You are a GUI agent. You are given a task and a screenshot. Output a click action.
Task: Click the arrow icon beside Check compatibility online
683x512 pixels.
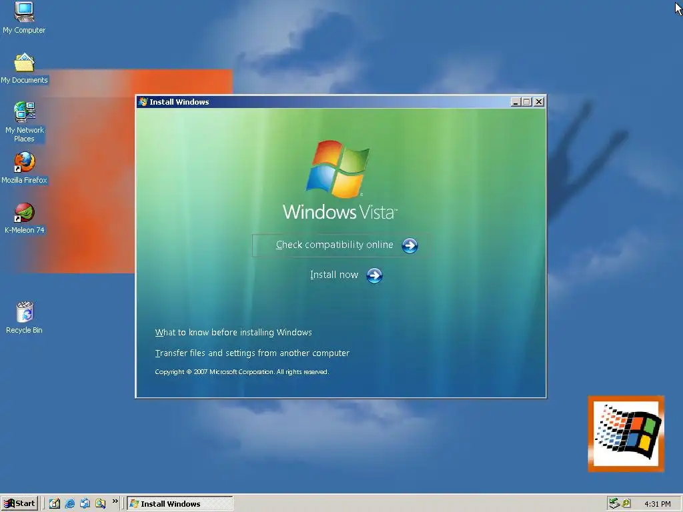click(410, 245)
